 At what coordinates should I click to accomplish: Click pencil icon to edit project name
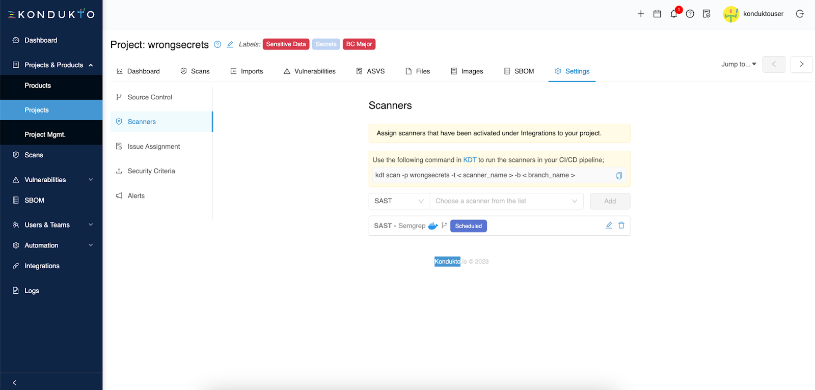pos(230,44)
